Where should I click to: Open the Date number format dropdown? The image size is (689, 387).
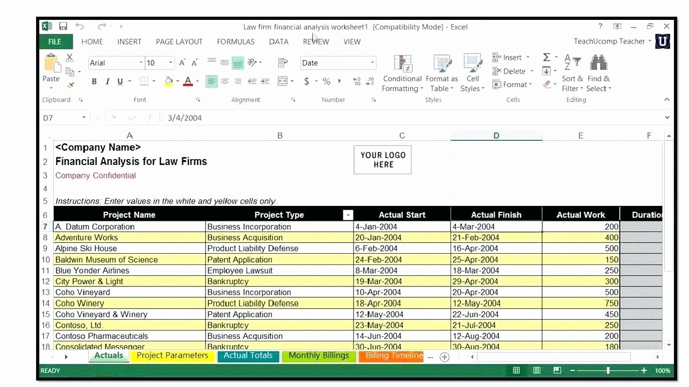click(x=372, y=63)
